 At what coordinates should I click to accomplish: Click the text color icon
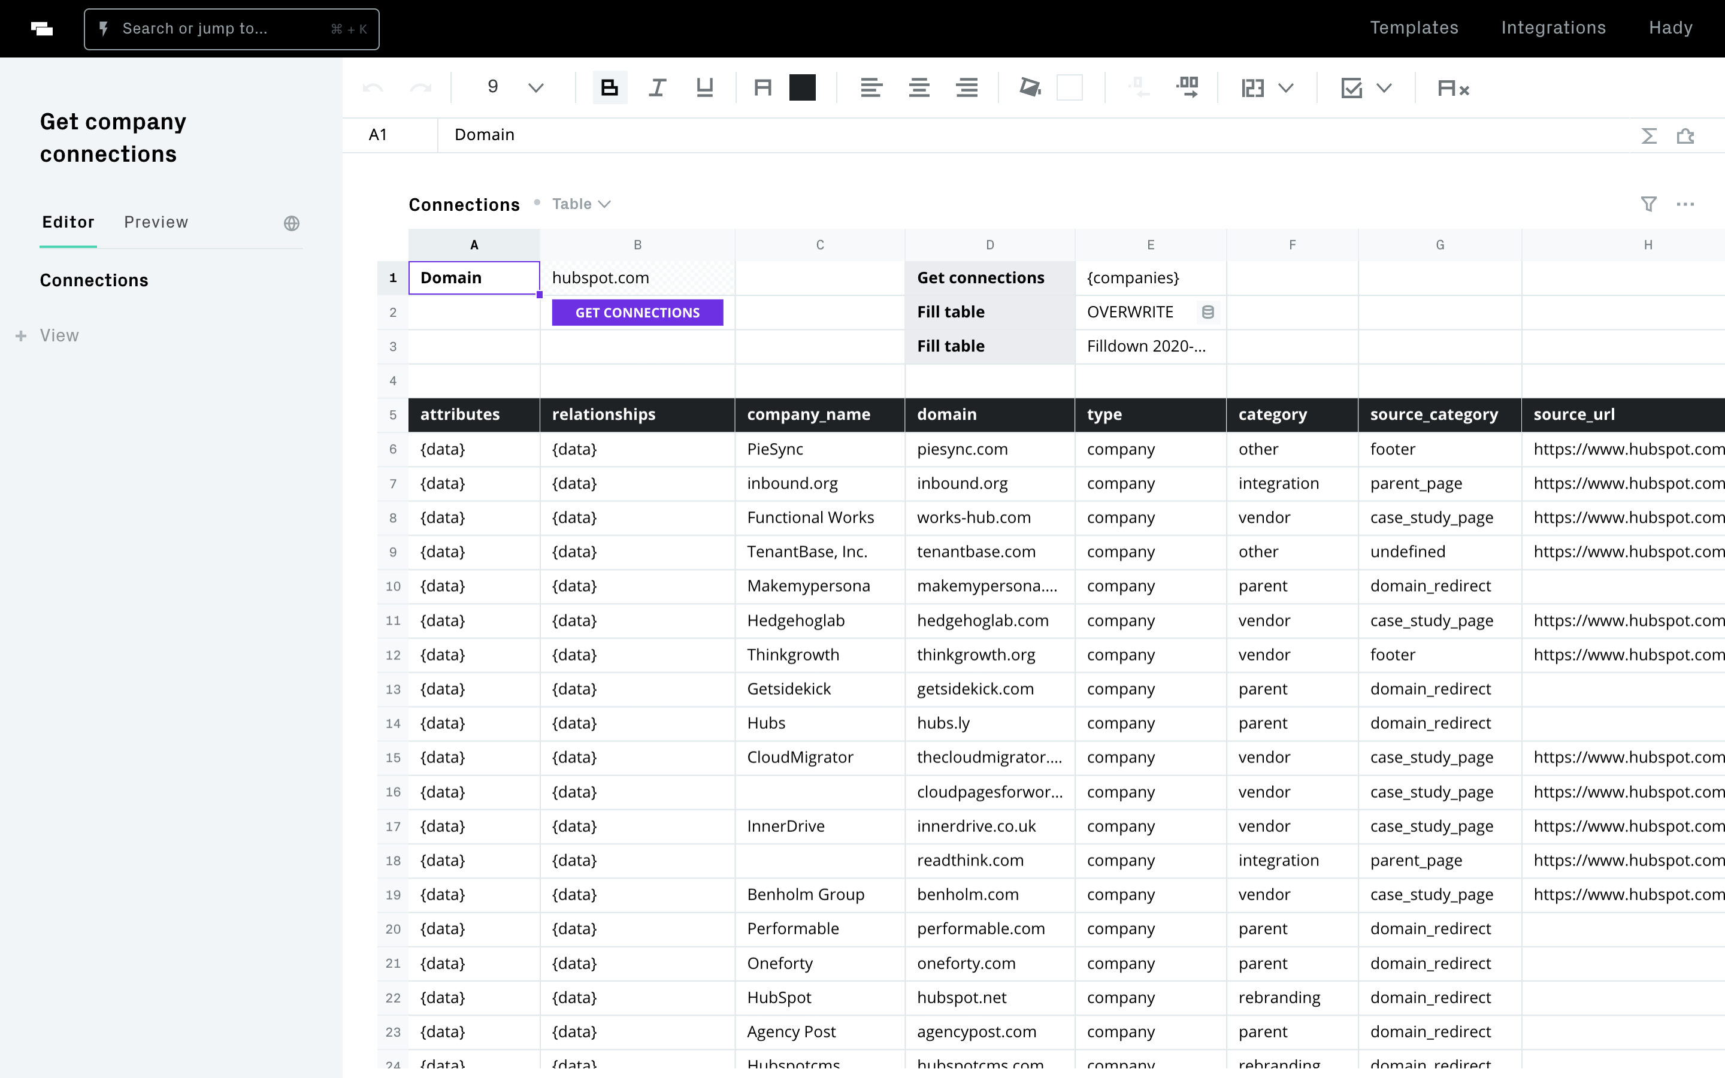pyautogui.click(x=762, y=87)
